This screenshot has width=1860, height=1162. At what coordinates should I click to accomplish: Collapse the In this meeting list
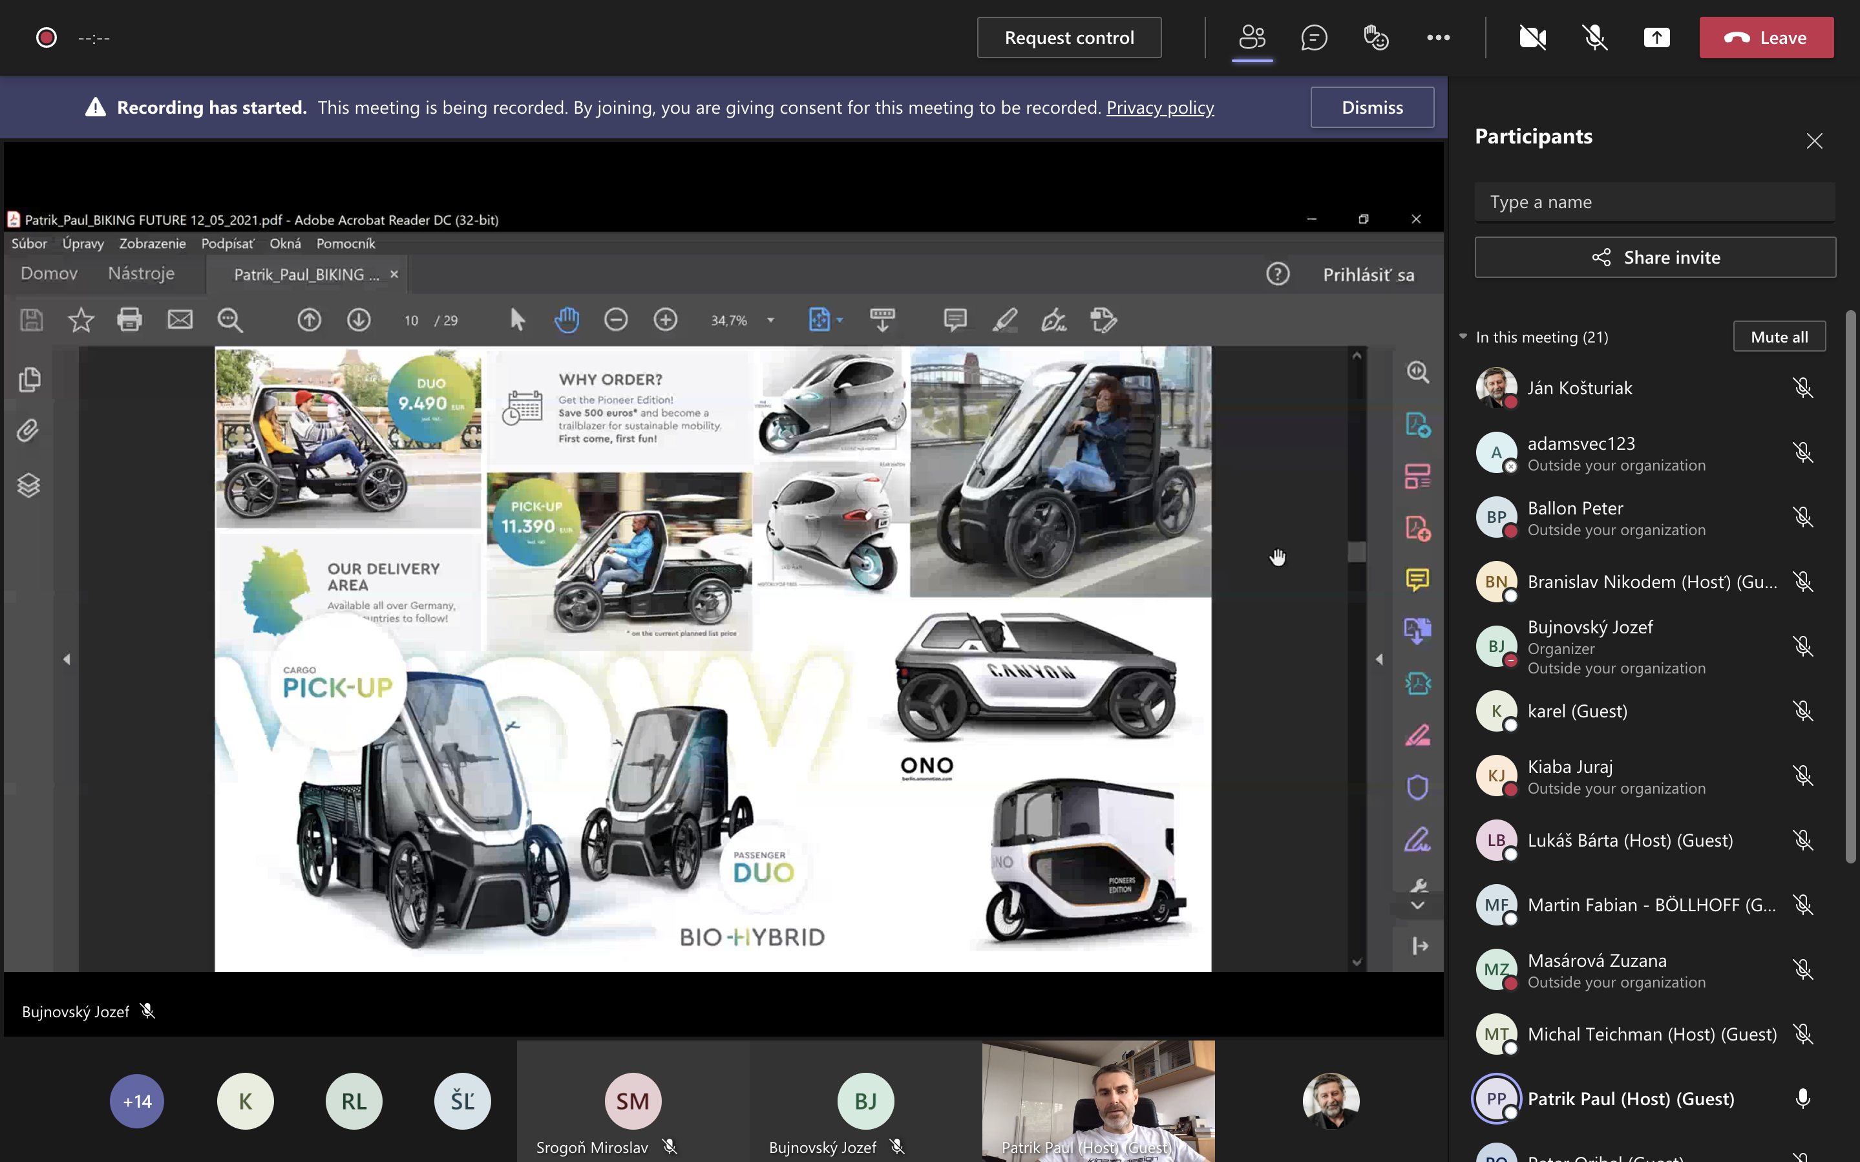[1463, 337]
